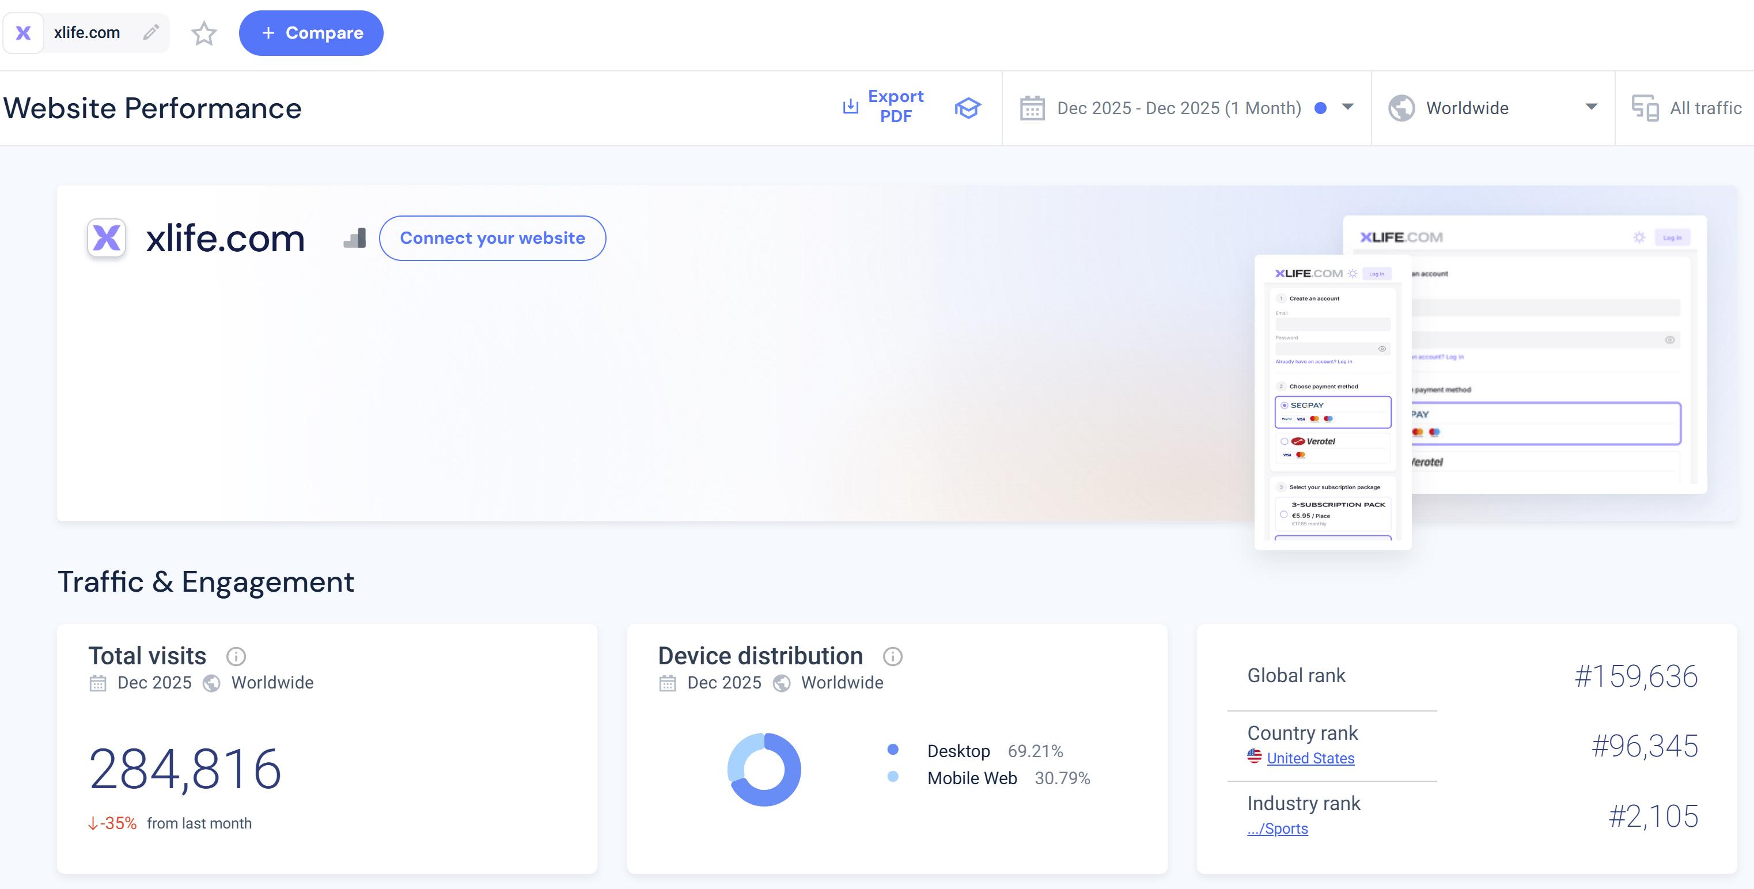The width and height of the screenshot is (1754, 889).
Task: Click the globe icon in the country filter
Action: click(x=1401, y=108)
